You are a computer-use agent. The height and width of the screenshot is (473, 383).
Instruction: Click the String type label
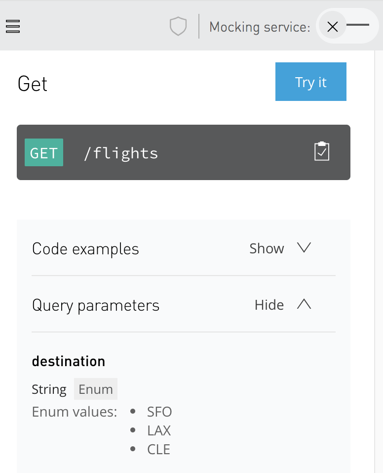pos(49,389)
